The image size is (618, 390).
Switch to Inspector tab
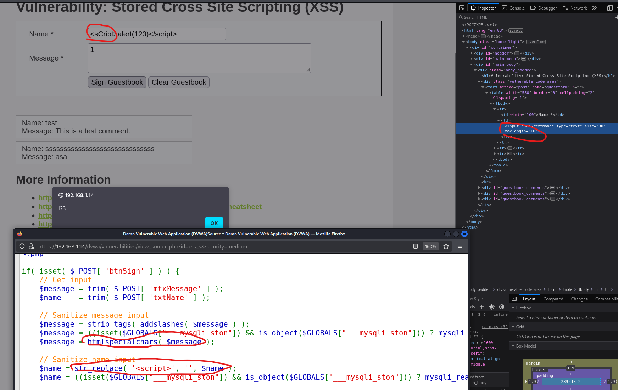[483, 8]
